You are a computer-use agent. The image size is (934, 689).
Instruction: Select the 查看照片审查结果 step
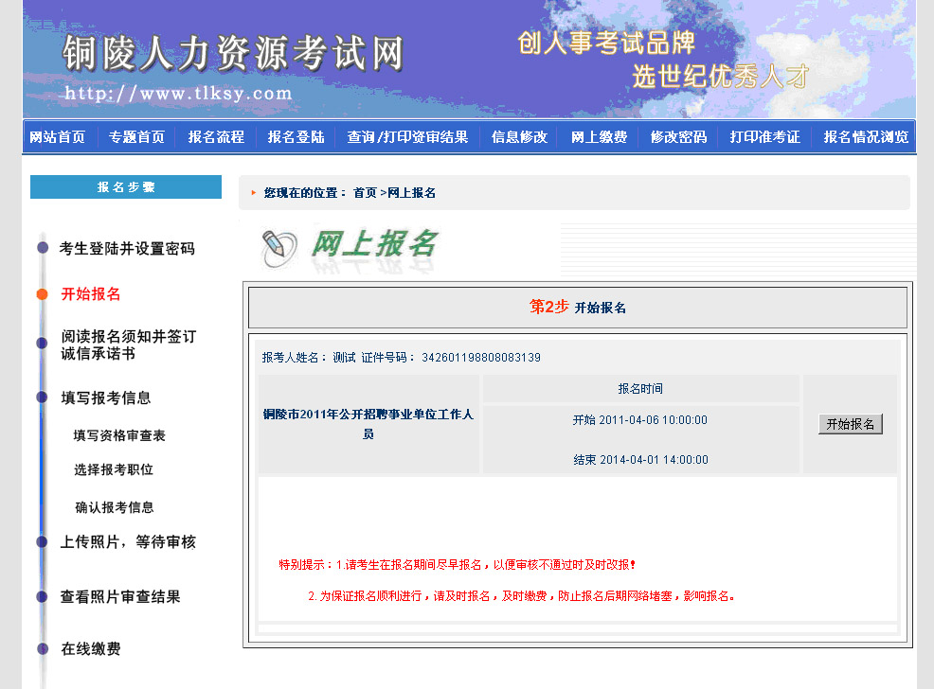click(120, 597)
